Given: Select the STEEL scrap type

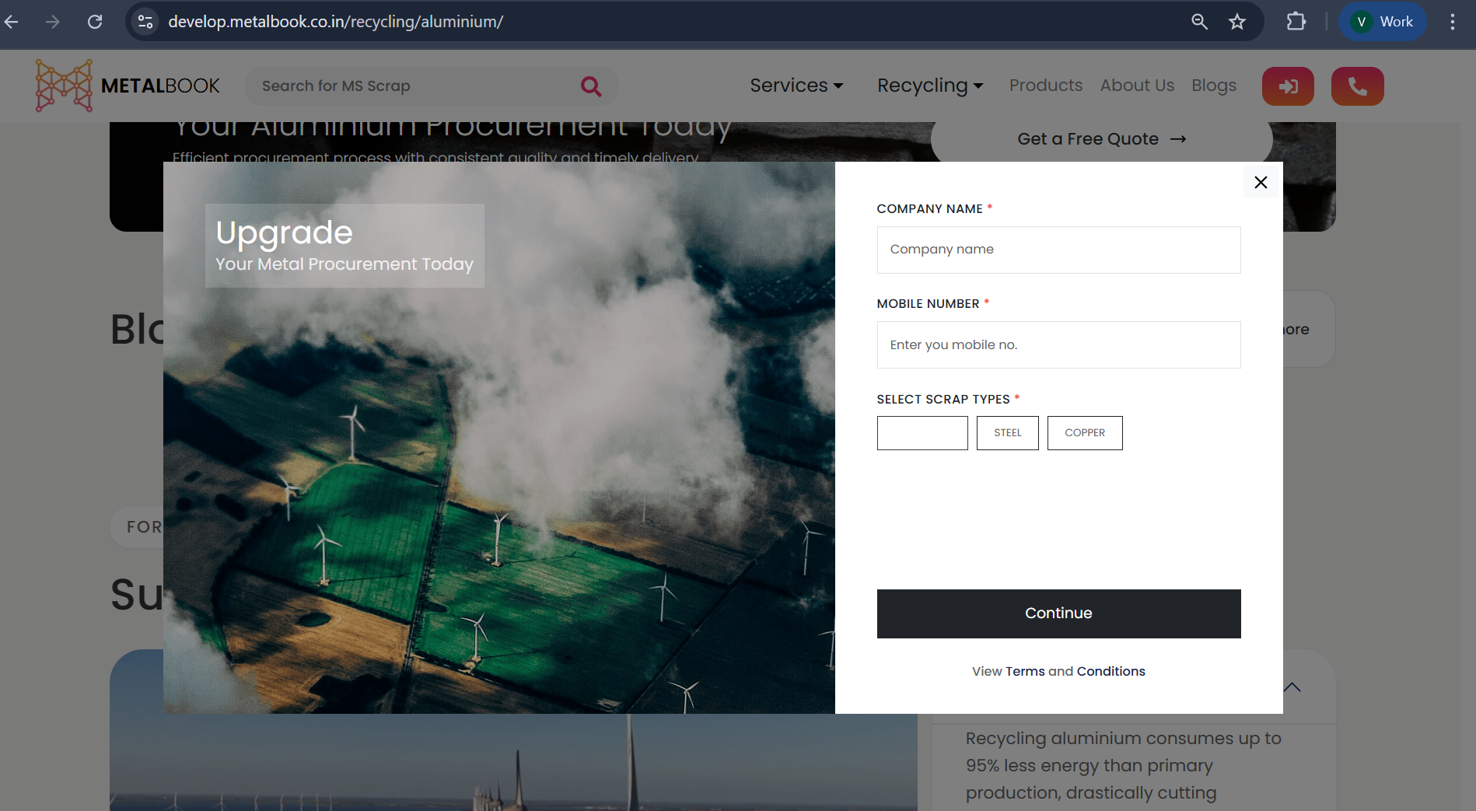Looking at the screenshot, I should click(1007, 433).
